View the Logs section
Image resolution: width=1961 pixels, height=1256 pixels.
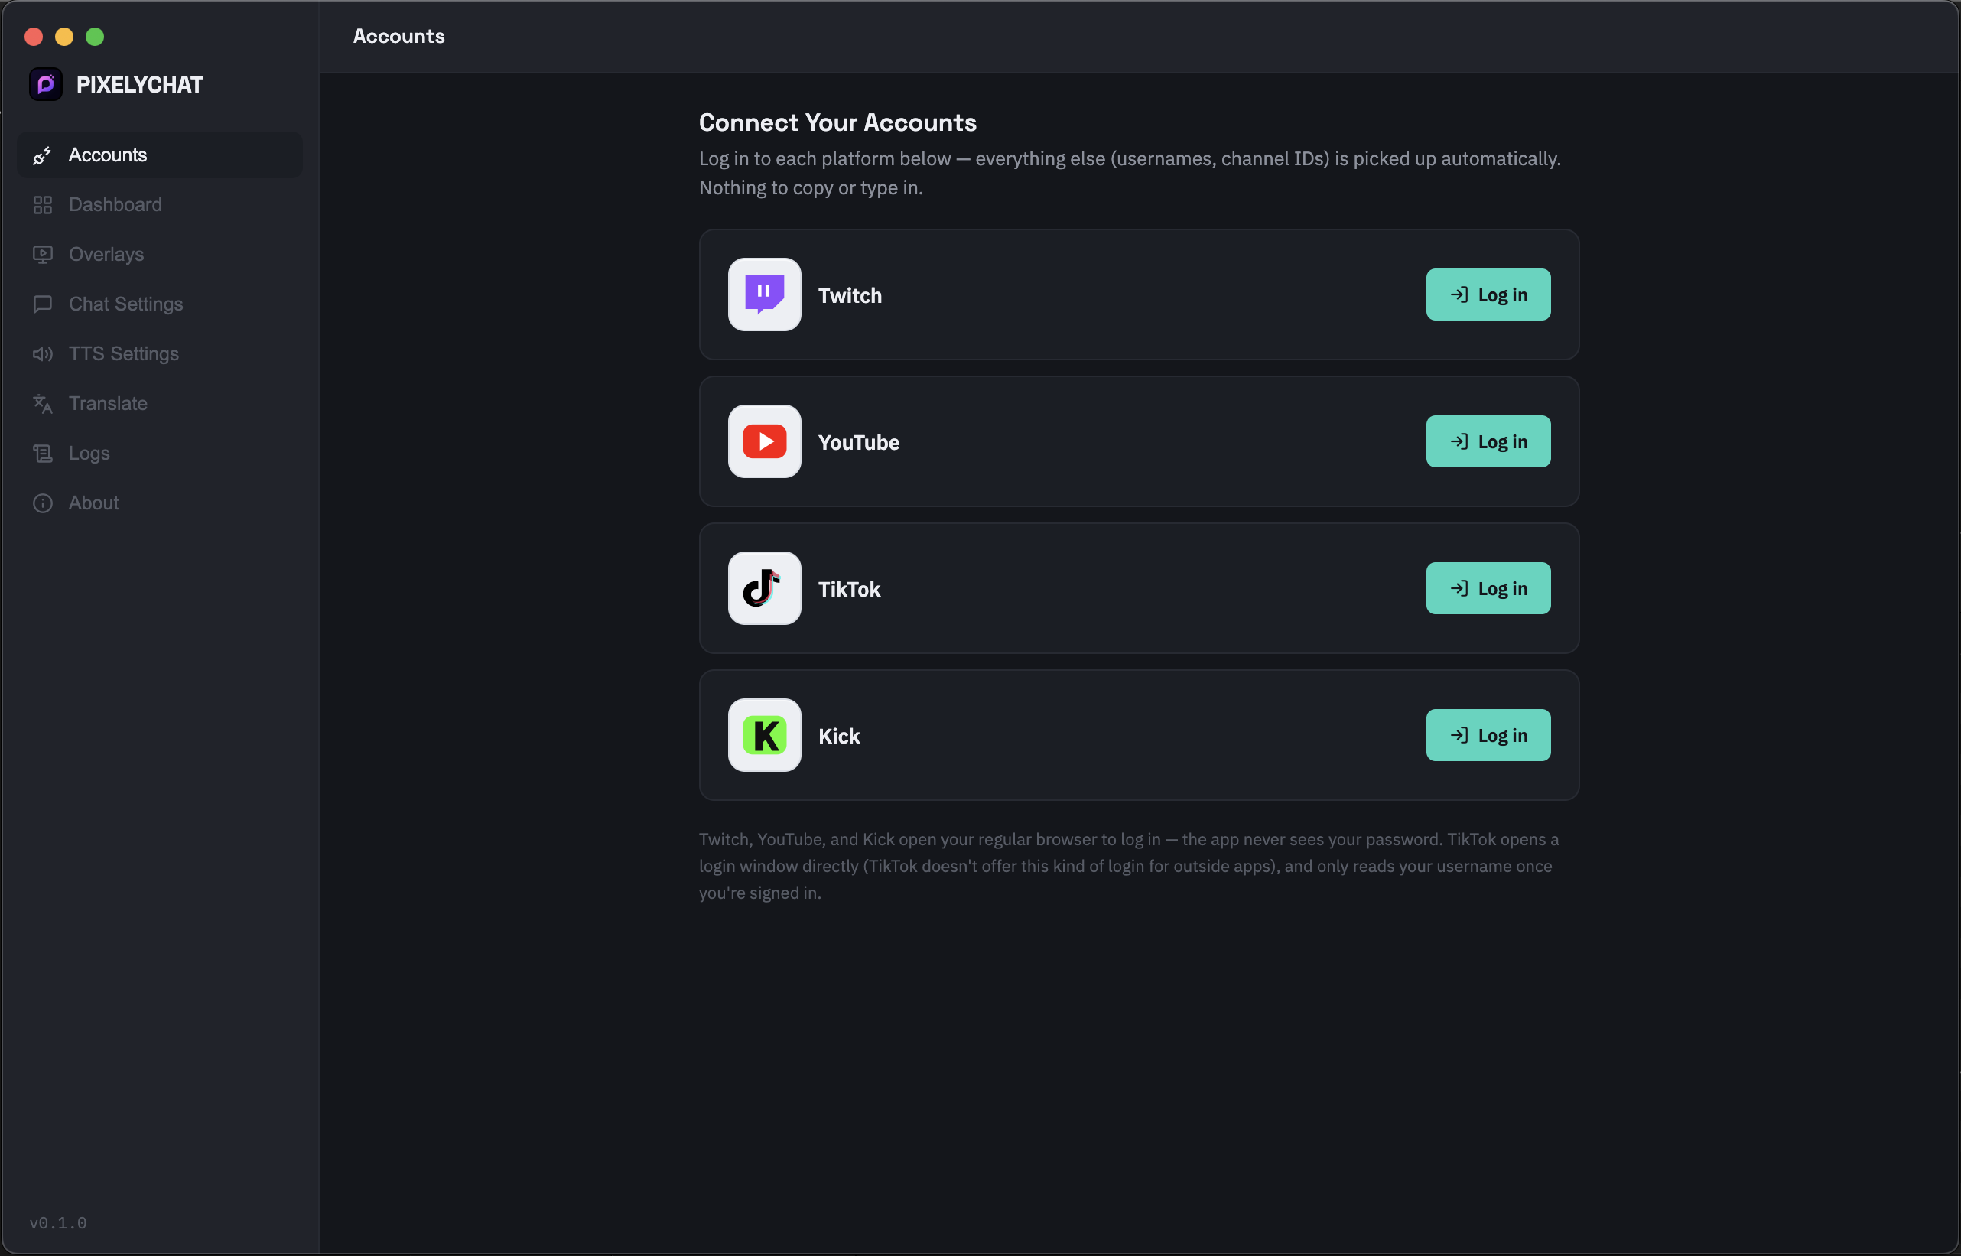point(160,454)
